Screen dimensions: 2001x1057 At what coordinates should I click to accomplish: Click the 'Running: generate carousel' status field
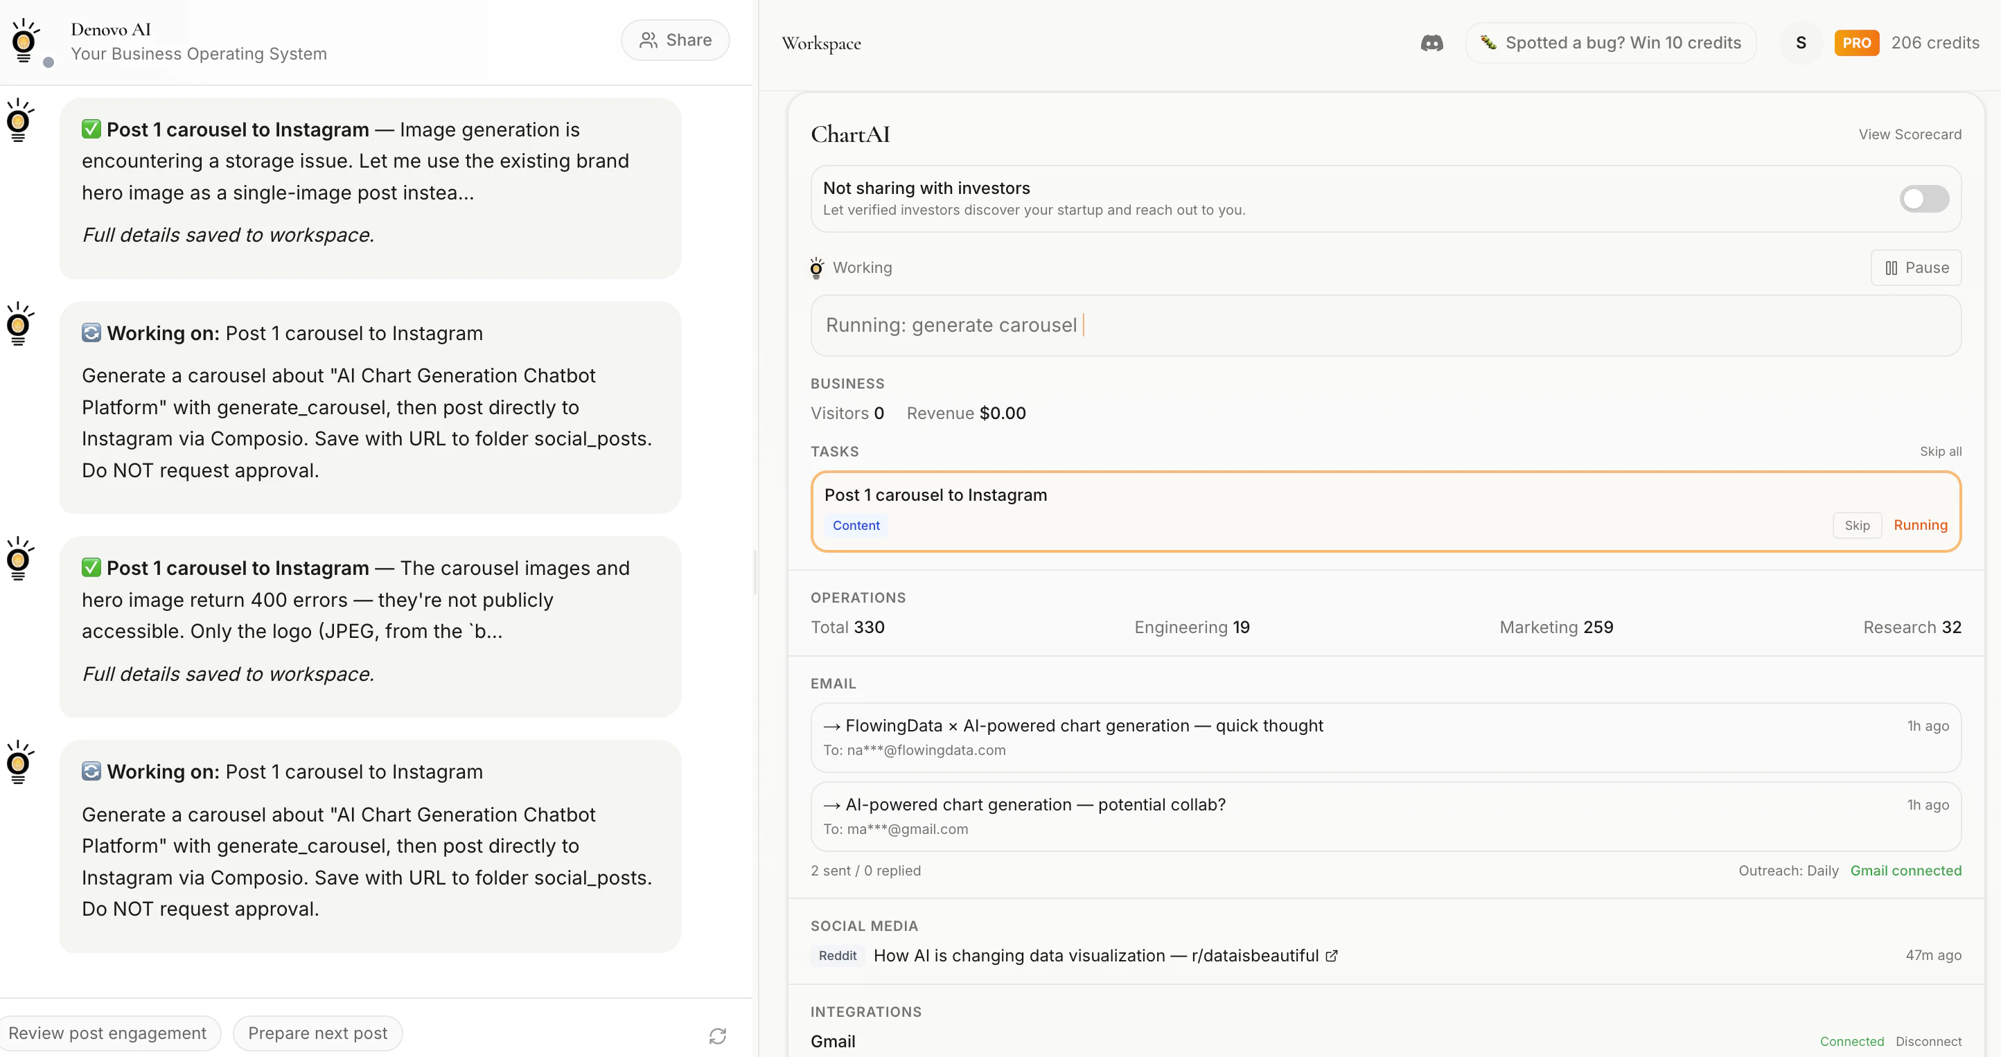point(1384,326)
